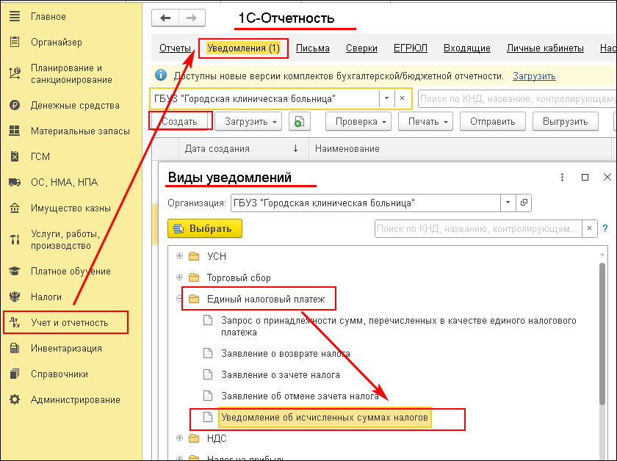Select Уведомление об исчисленных суммах налогов
The height and width of the screenshot is (461, 617).
point(324,418)
